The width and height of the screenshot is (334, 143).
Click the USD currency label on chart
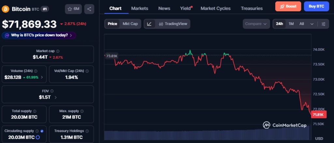(x=319, y=138)
